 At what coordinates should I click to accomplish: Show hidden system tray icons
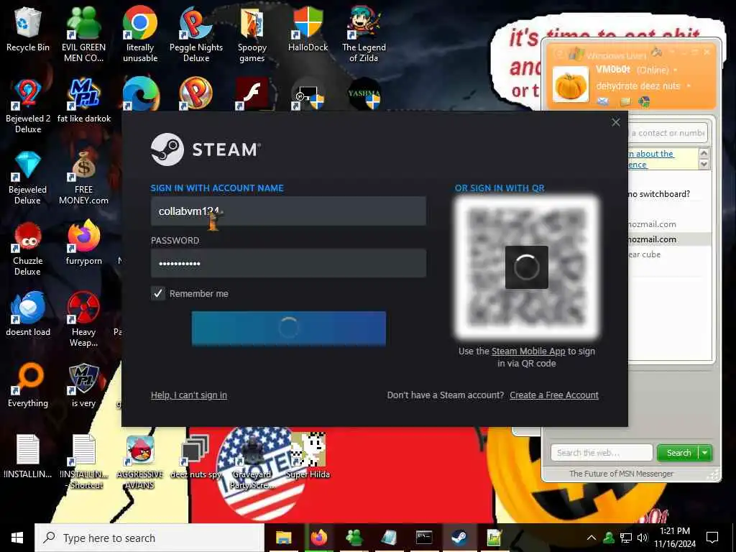click(x=592, y=538)
